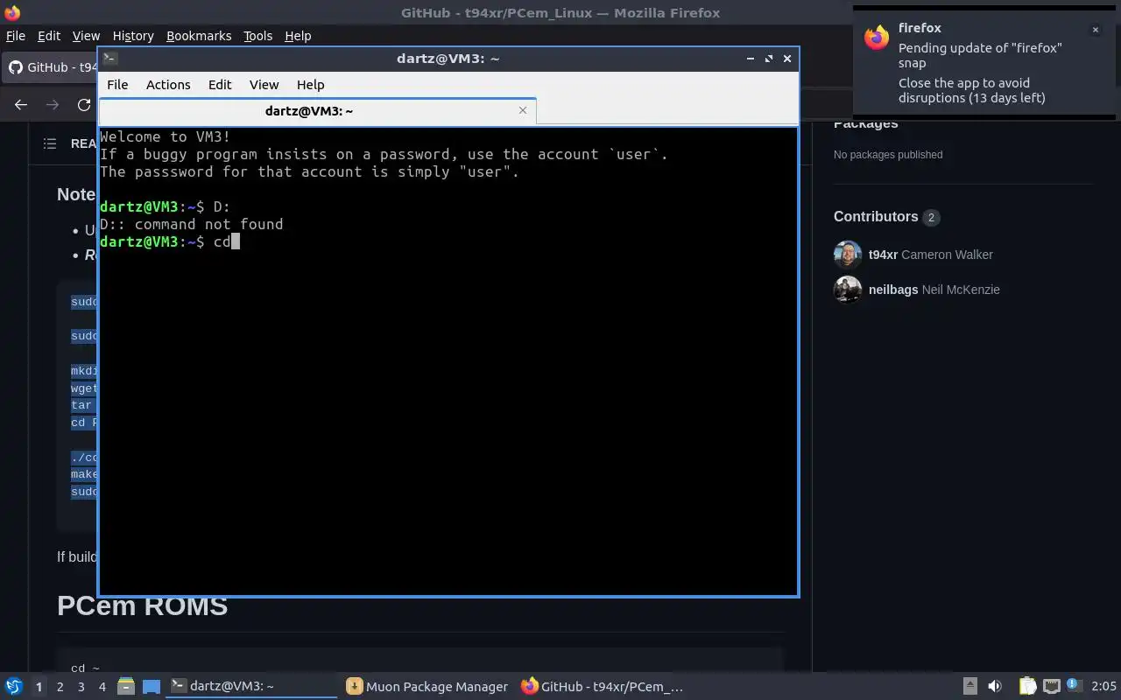Open the Actions menu in the terminal
The height and width of the screenshot is (700, 1121).
click(x=168, y=85)
